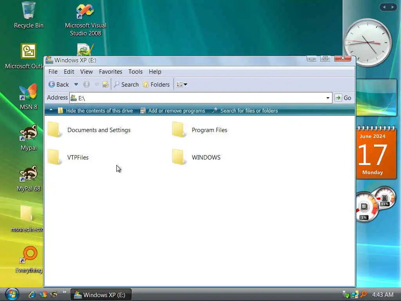Click the Start orb button
Viewport: 401px width, 301px height.
click(x=12, y=294)
